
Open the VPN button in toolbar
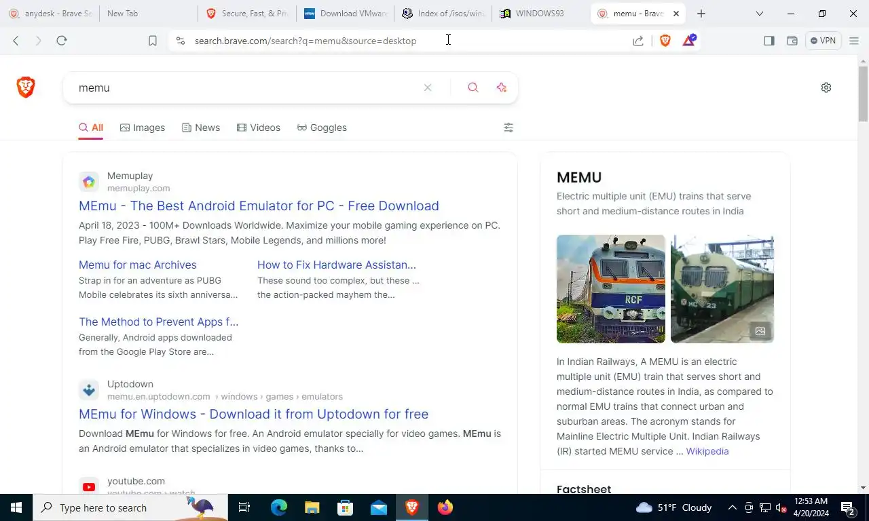pos(823,41)
